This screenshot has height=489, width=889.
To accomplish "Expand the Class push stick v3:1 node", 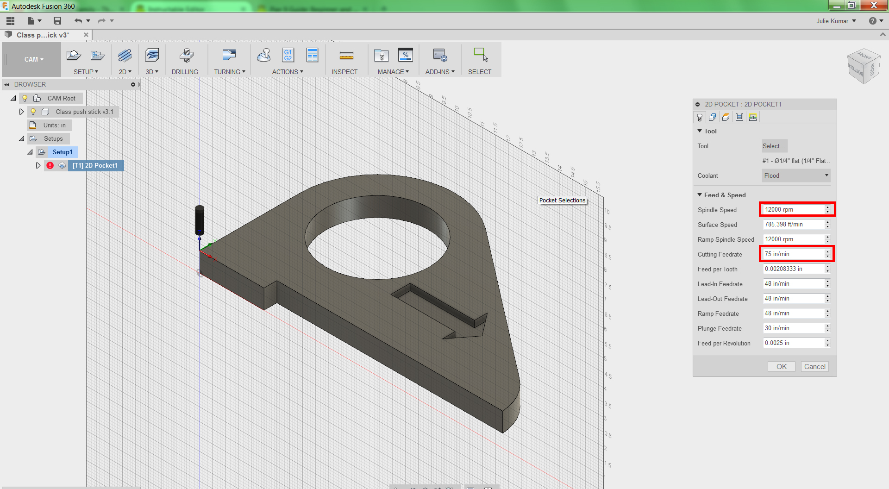I will [x=21, y=112].
